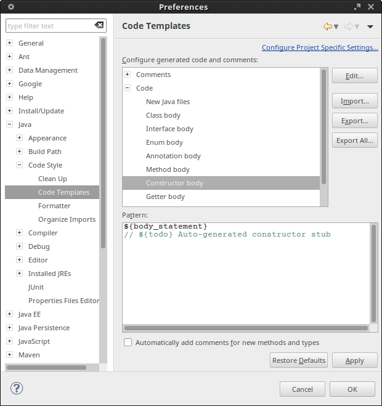
Task: Click the Pattern area horizontal scrollbar
Action: (246, 328)
